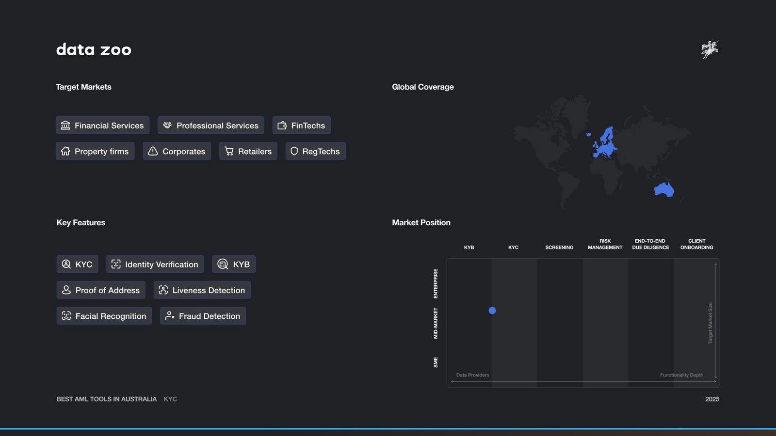Click the bank icon in Financial Services
Viewport: 776px width, 436px height.
pos(65,125)
